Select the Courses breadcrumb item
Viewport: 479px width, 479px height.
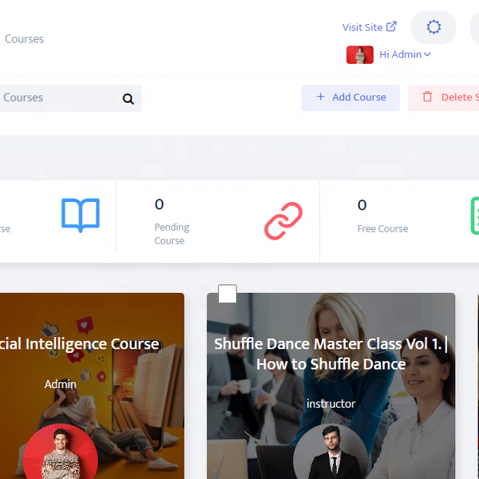(x=24, y=38)
